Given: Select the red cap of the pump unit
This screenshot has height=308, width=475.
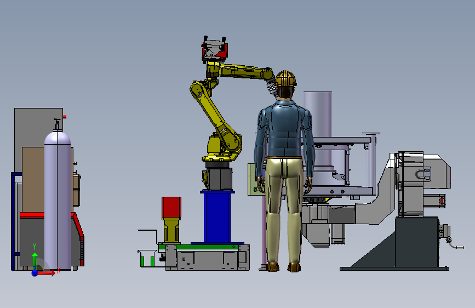Looking at the screenshot, I should tap(171, 207).
